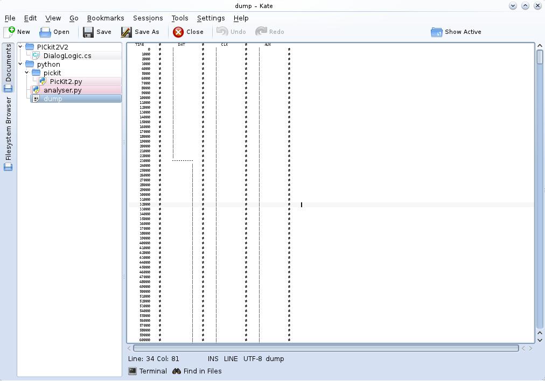Click the UTF-8 encoding label
This screenshot has height=381, width=545.
[253, 359]
